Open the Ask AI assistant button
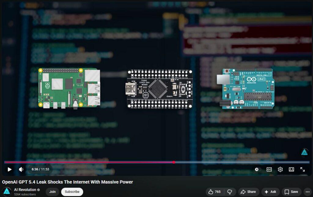The width and height of the screenshot is (313, 197). pos(270,192)
